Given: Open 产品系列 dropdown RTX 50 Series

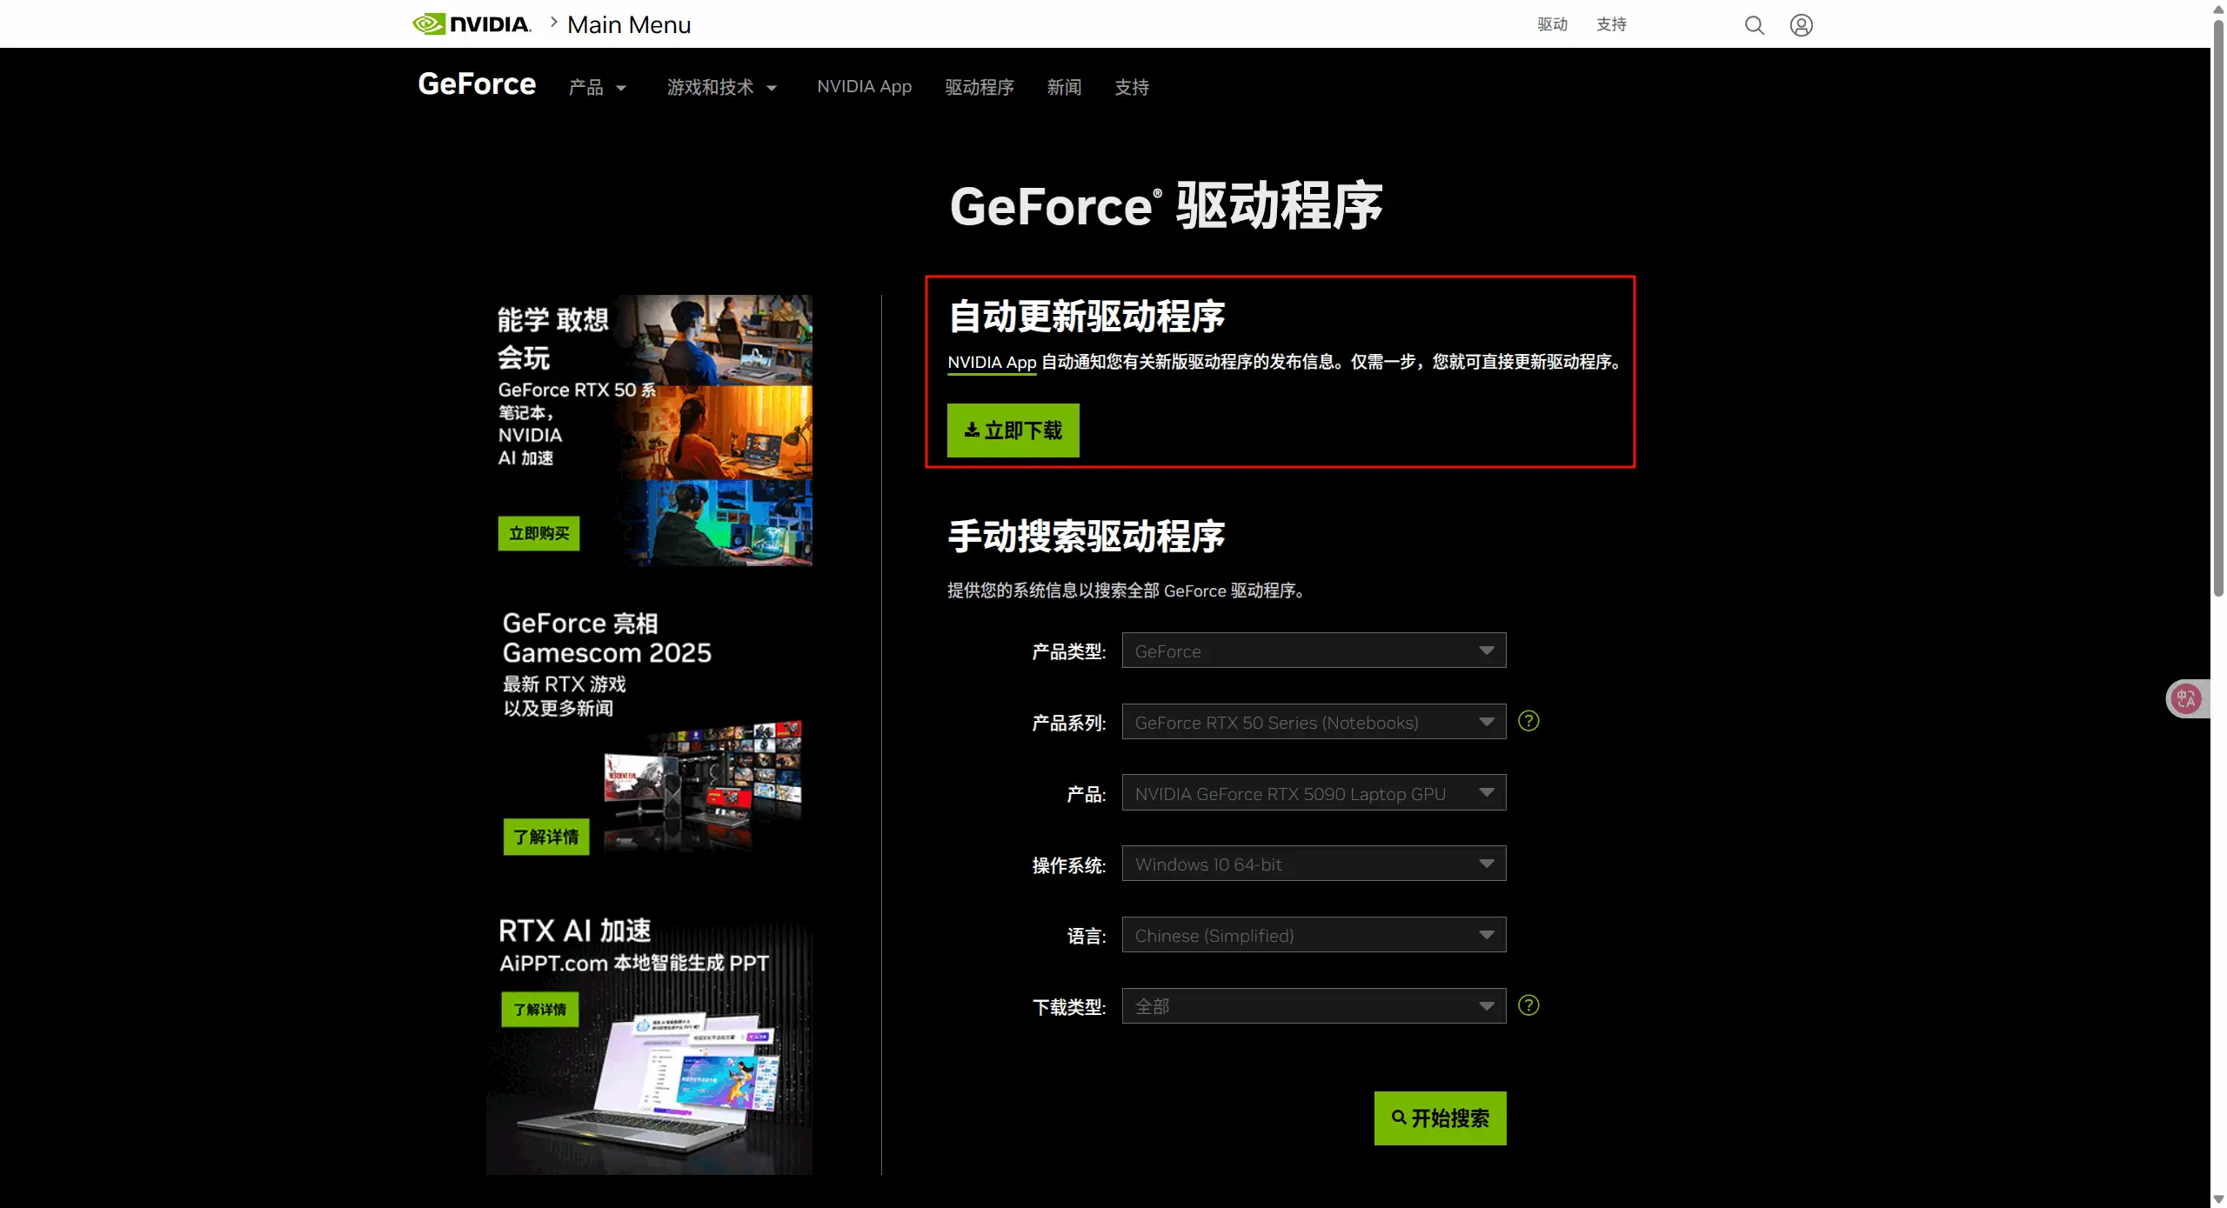Looking at the screenshot, I should click(1314, 722).
